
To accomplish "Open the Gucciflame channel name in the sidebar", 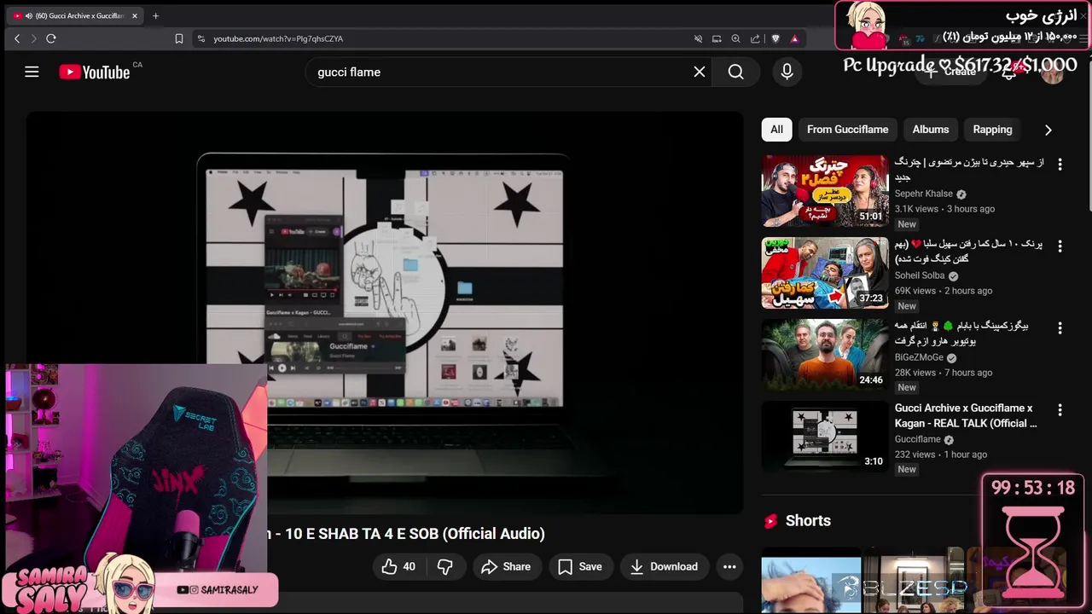I will point(917,439).
